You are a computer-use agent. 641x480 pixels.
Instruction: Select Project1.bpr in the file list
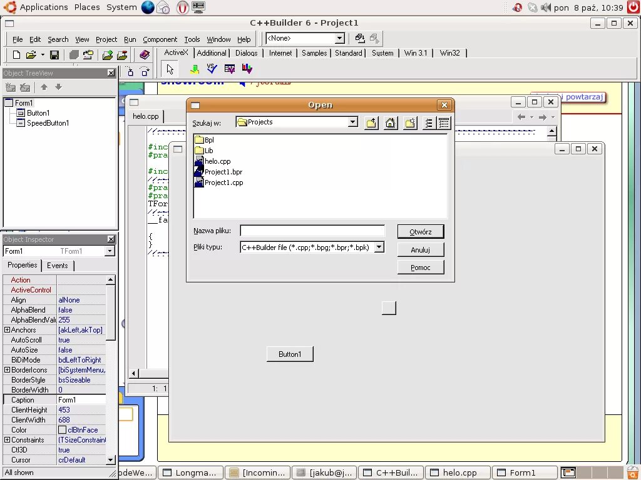click(x=218, y=172)
